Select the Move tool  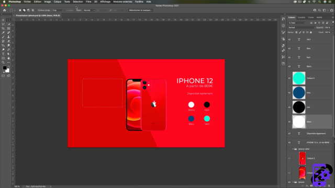click(3, 20)
